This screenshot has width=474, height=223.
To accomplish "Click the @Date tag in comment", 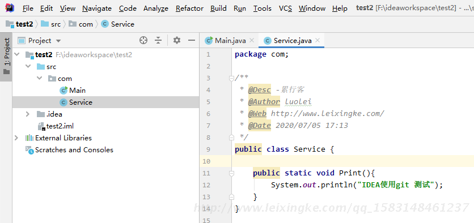I will [259, 126].
